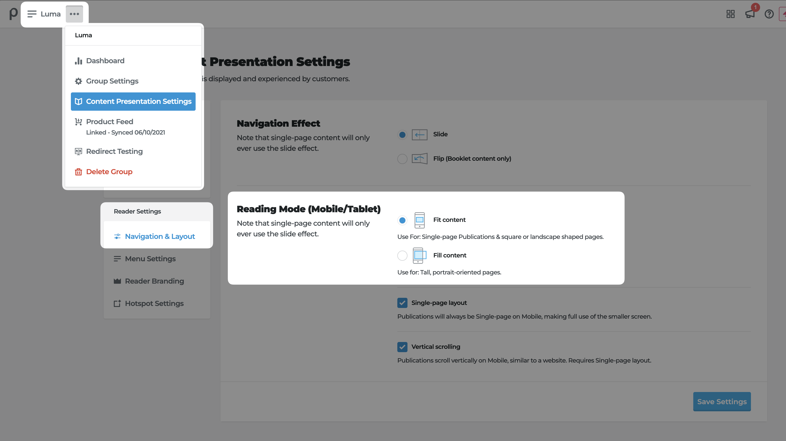This screenshot has width=786, height=441.
Task: Click the Flip booklet effect icon
Action: click(x=419, y=159)
